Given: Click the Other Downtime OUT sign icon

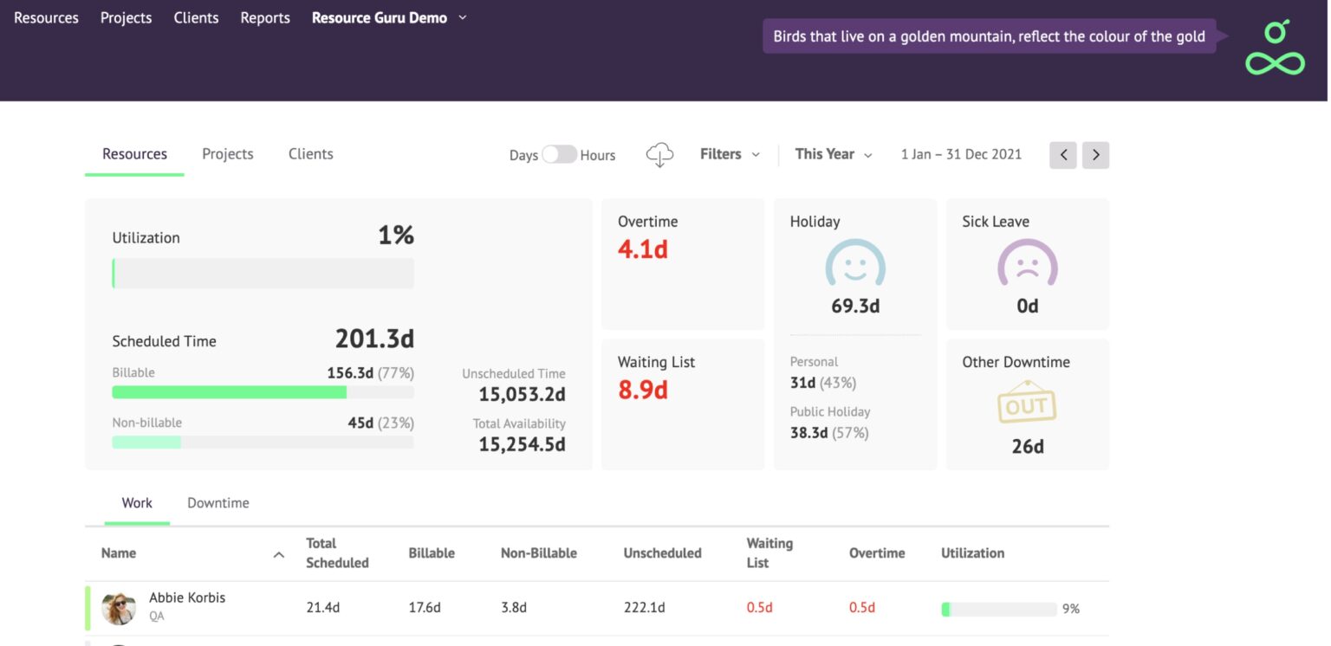Looking at the screenshot, I should coord(1027,404).
